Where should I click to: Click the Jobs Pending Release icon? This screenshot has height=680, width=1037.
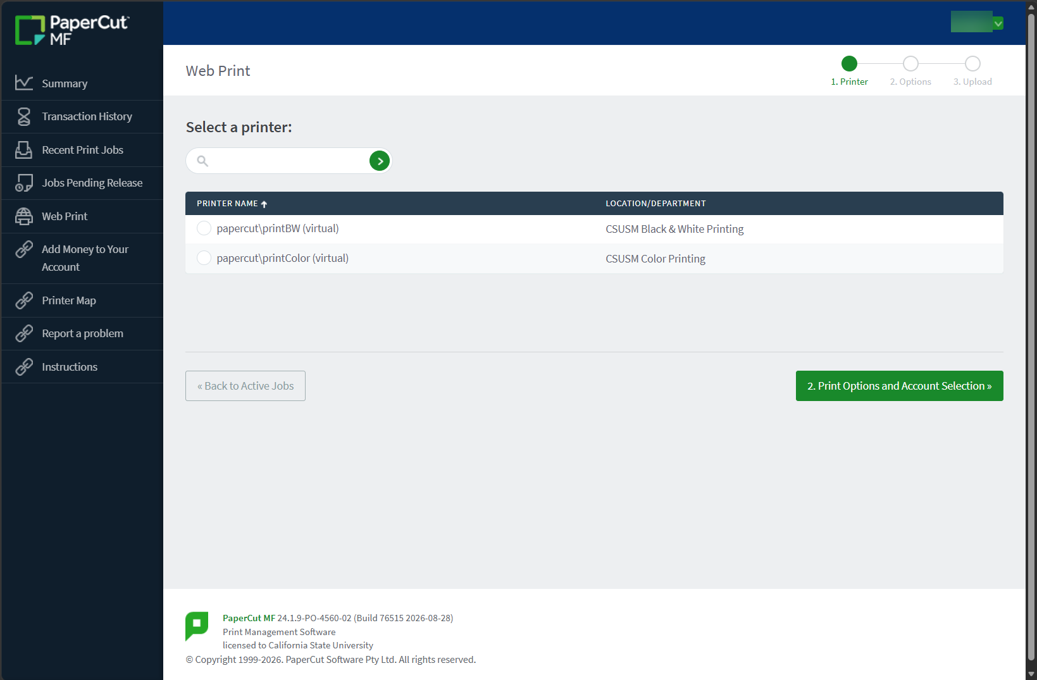pos(24,183)
